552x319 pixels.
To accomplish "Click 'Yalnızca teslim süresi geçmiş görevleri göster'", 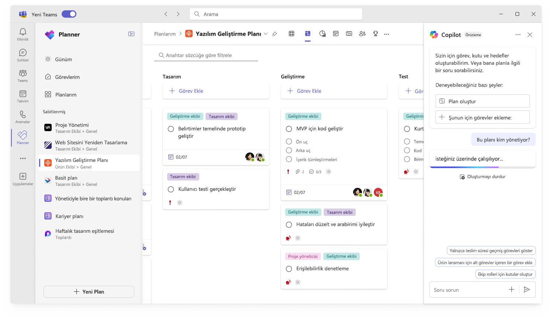I will pyautogui.click(x=491, y=250).
